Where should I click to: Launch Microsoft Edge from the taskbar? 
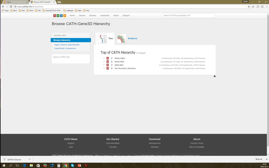[24, 165]
